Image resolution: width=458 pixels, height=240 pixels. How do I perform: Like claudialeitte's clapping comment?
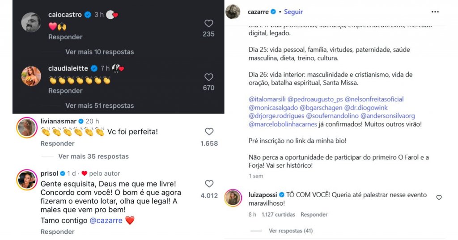208,77
